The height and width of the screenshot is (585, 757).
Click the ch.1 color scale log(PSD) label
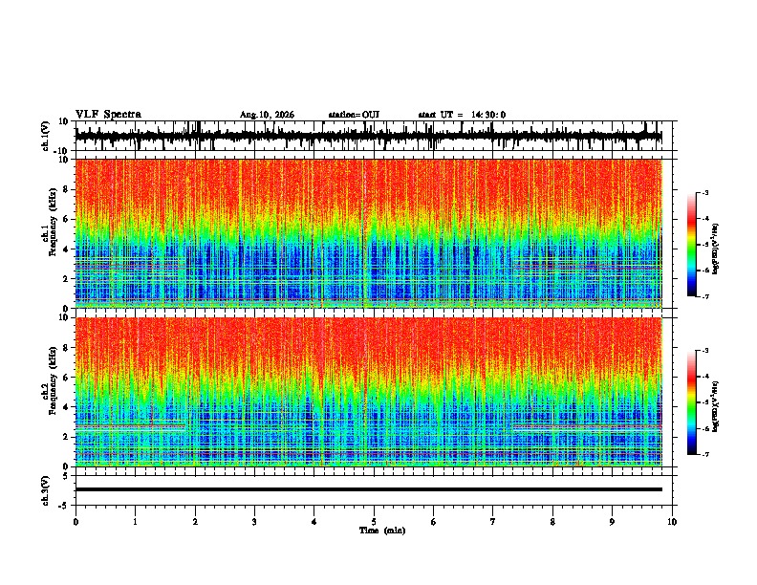point(716,249)
